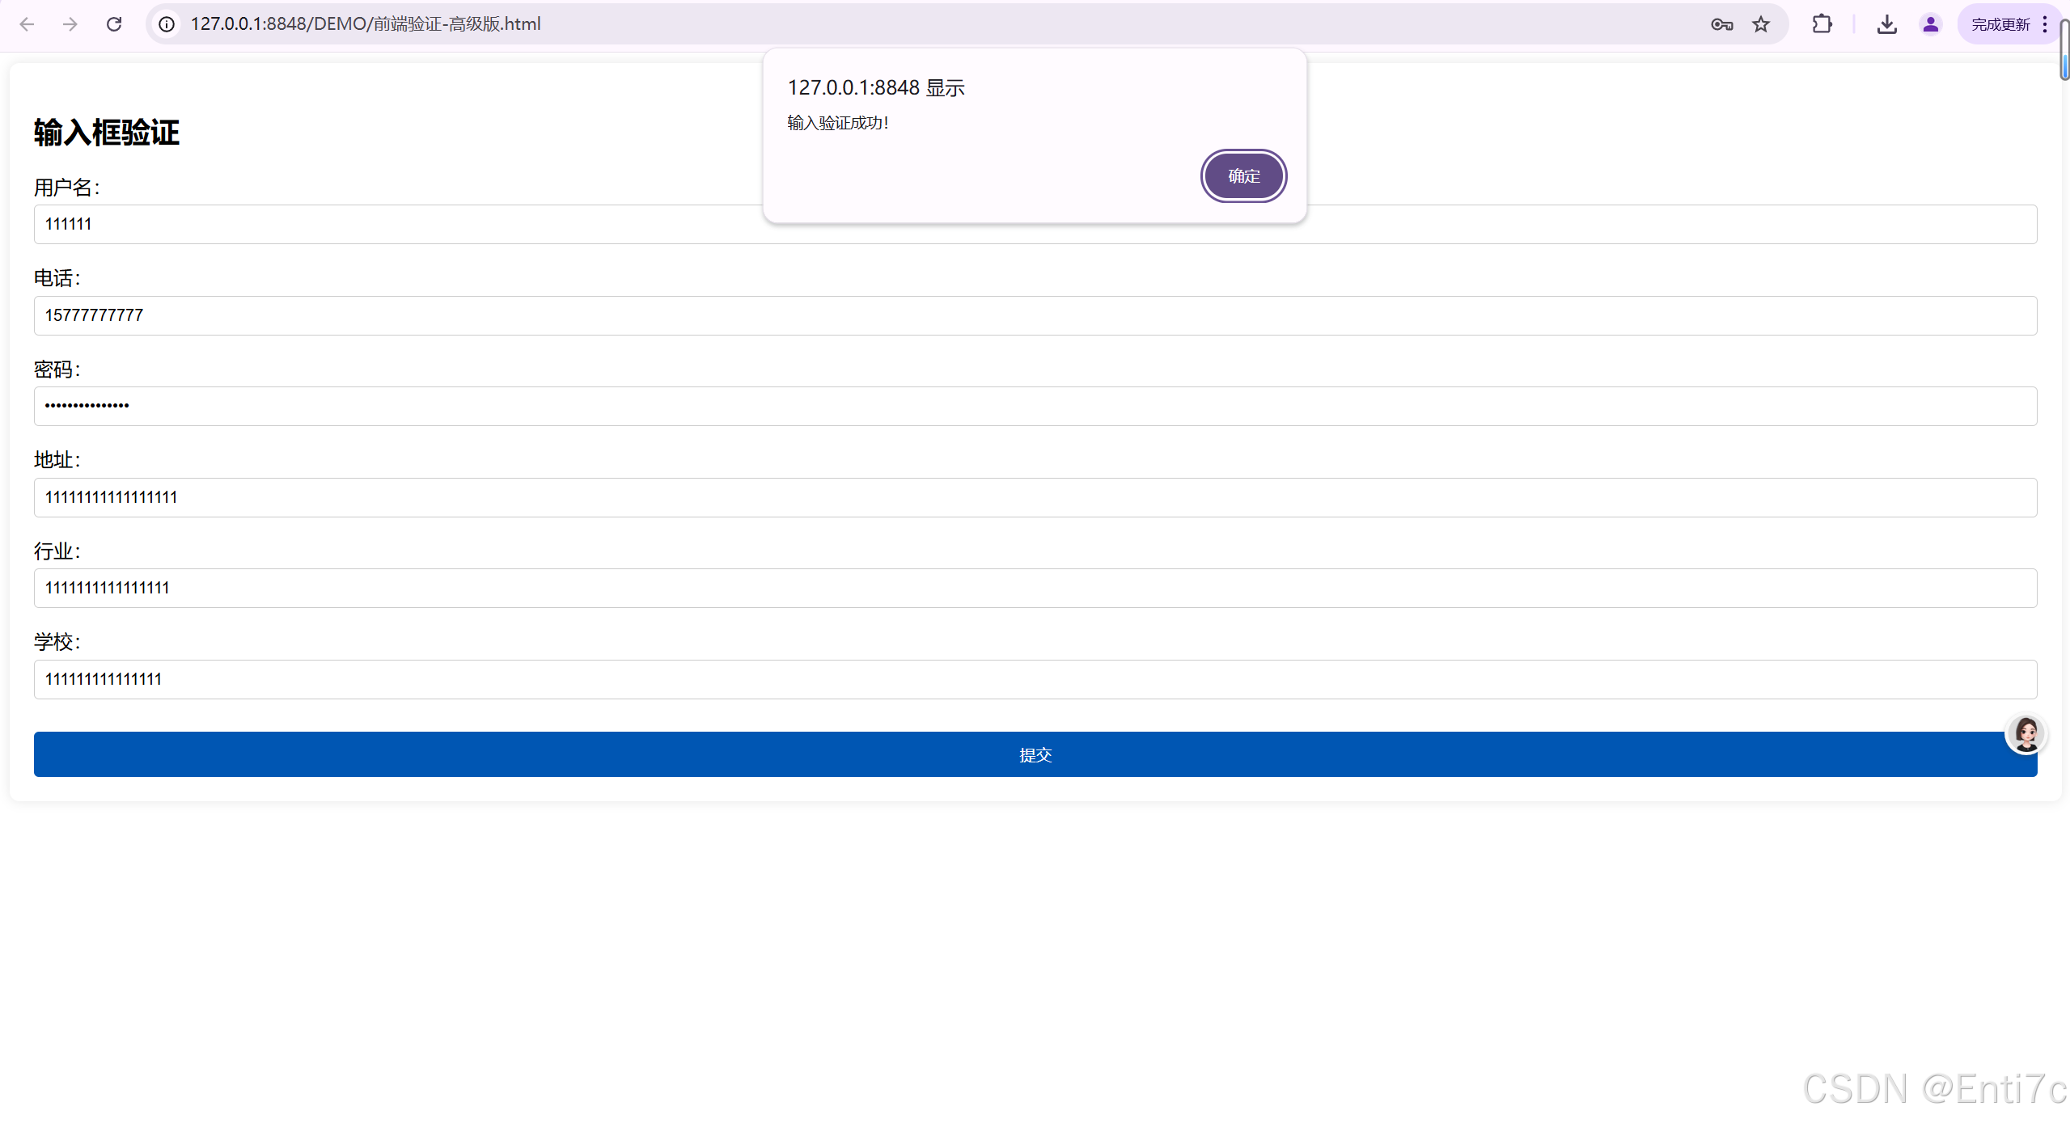The width and height of the screenshot is (2070, 1123).
Task: Bookmark this page with the star
Action: click(x=1761, y=24)
